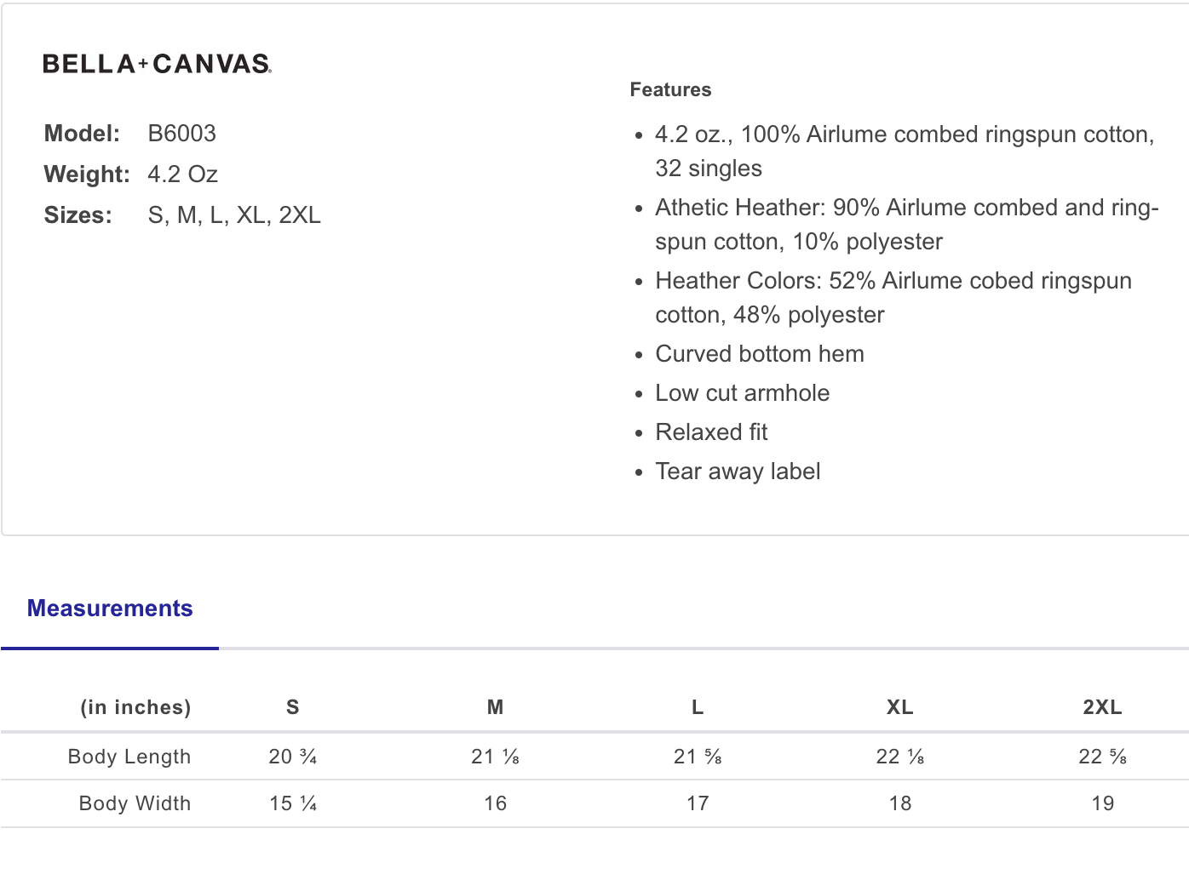Select the Body Width row label

pyautogui.click(x=135, y=803)
